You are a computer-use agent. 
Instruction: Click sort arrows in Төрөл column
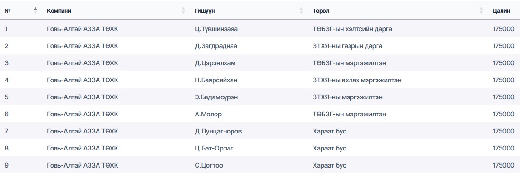pos(481,10)
